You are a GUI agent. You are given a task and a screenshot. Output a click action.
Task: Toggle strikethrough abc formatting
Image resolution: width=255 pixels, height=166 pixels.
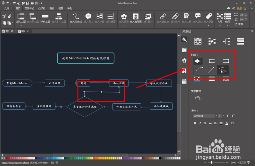[210, 123]
